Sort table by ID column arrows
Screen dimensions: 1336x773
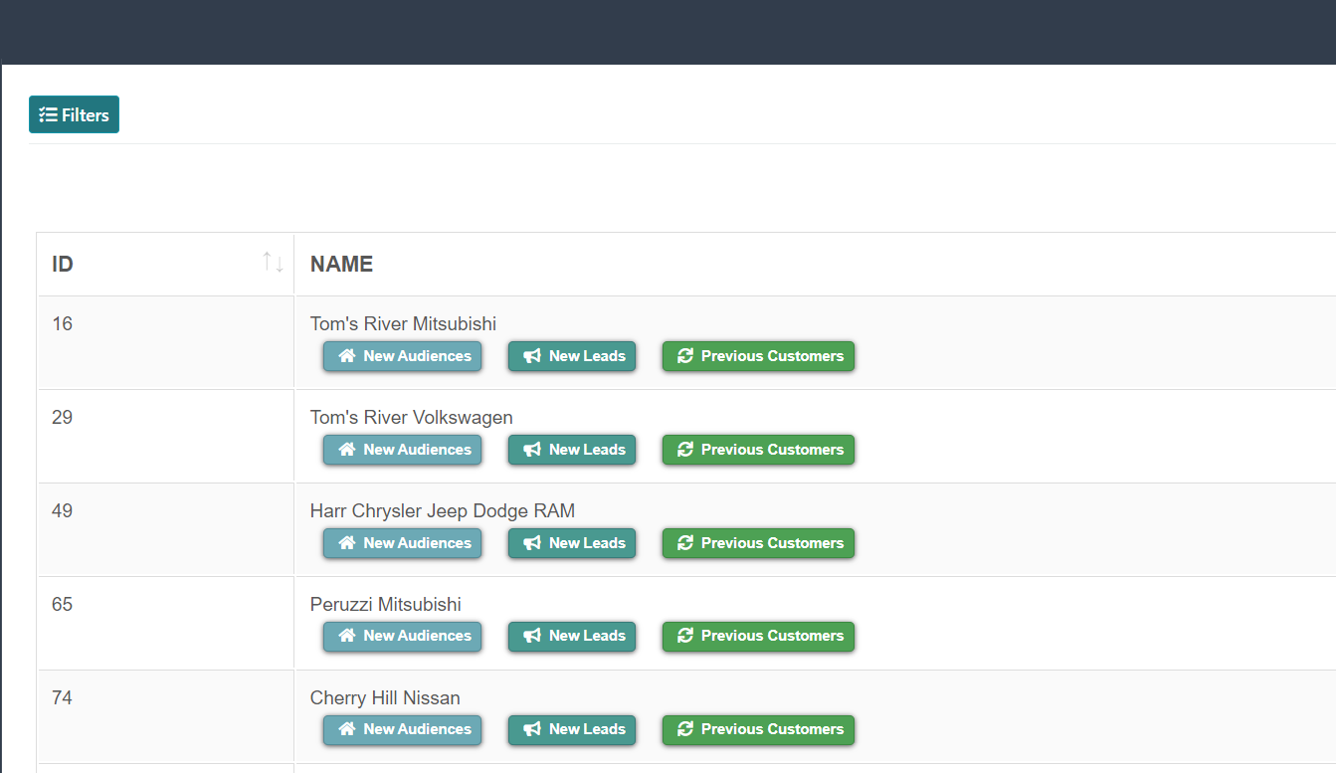tap(273, 263)
